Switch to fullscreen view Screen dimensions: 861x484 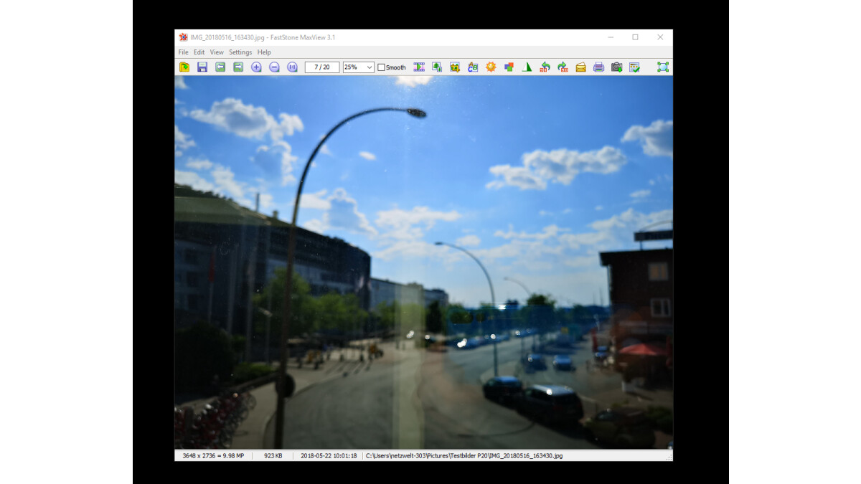[662, 67]
